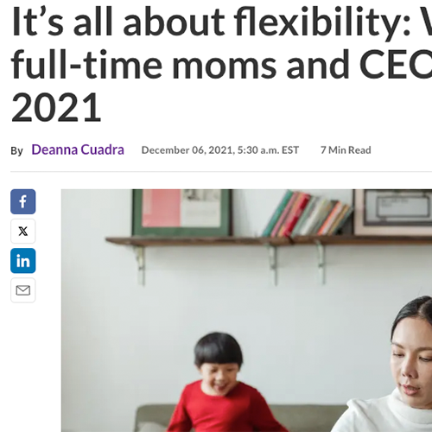Click the December 06, 2021 publish date
Viewport: 432px width, 432px height.
click(220, 150)
